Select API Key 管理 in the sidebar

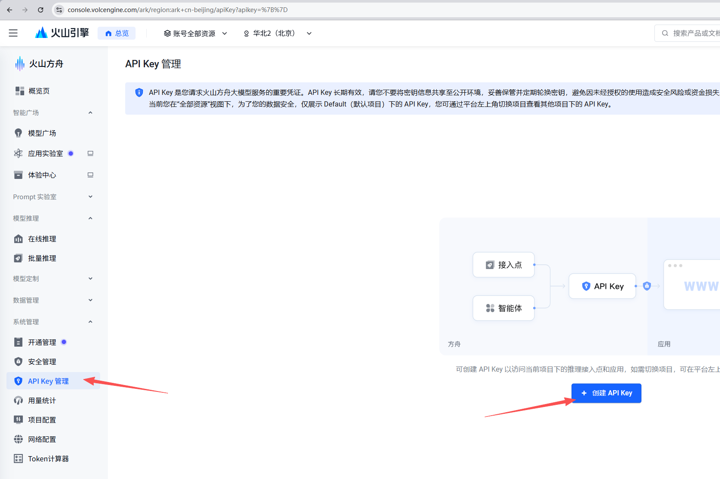[x=54, y=381]
